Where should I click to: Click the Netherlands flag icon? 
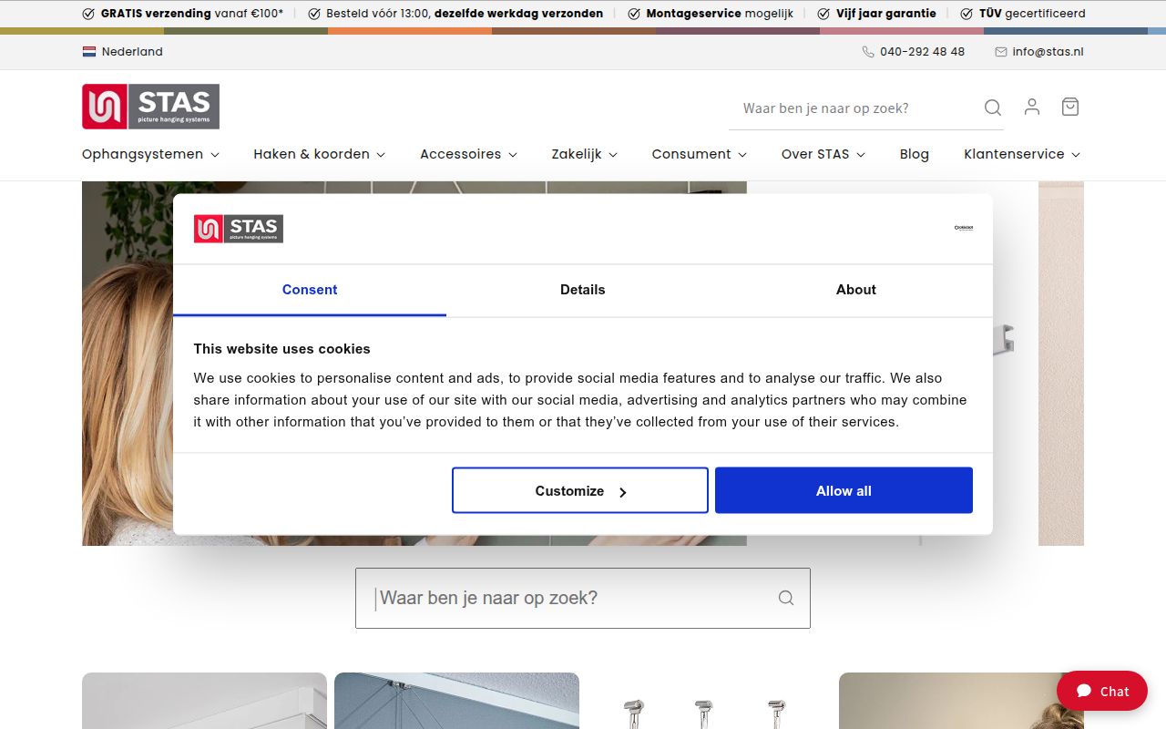89,52
